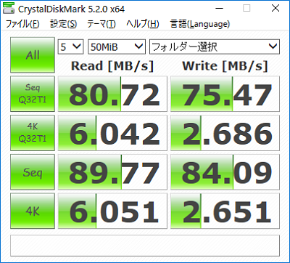Run the Seq test button

pos(33,172)
